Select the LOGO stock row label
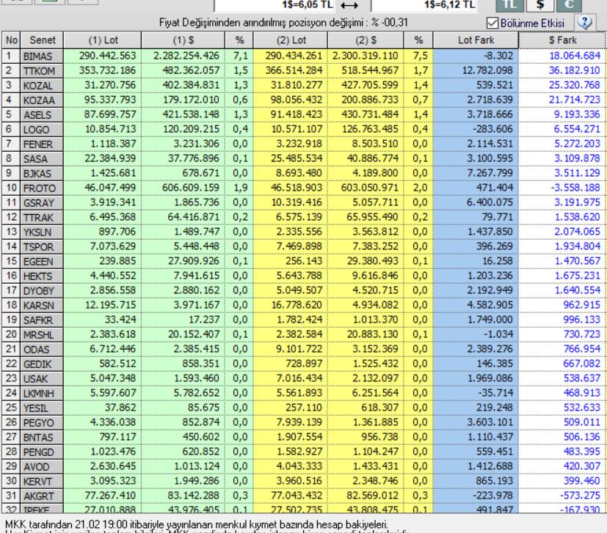This screenshot has width=607, height=533. click(x=42, y=130)
